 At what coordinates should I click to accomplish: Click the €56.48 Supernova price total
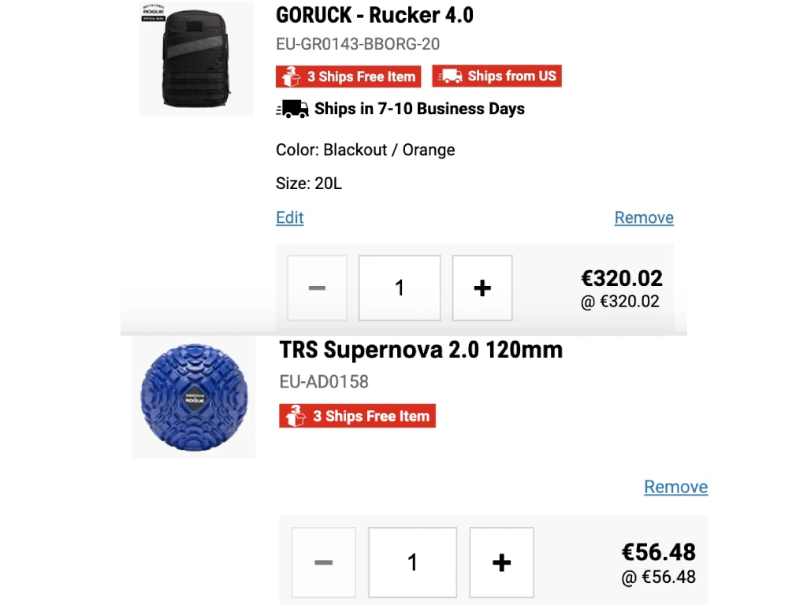[x=659, y=551]
